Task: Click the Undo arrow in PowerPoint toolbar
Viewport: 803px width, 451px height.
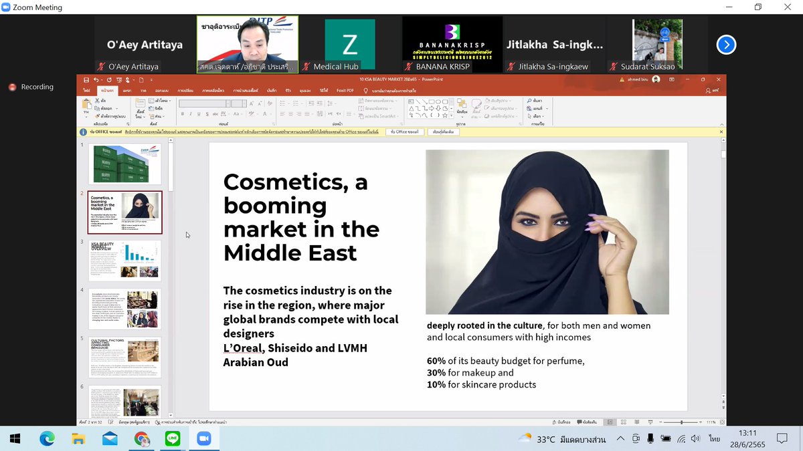Action: pos(97,80)
